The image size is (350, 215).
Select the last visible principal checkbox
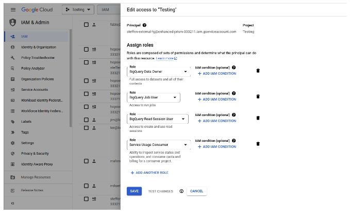coord(87,198)
